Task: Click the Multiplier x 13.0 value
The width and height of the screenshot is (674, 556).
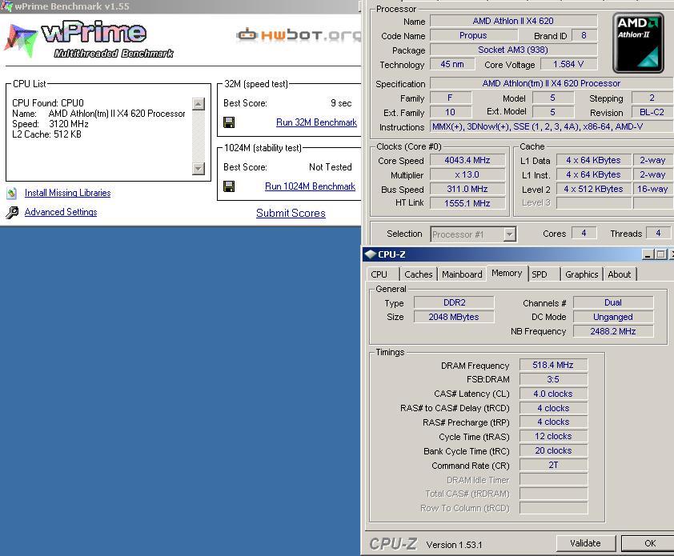Action: 467,175
